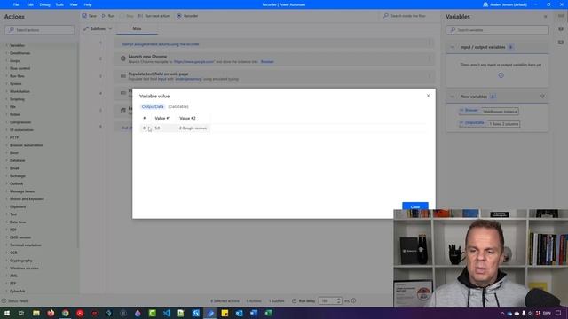Click the Save toolbar icon
The height and width of the screenshot is (319, 568).
click(84, 16)
